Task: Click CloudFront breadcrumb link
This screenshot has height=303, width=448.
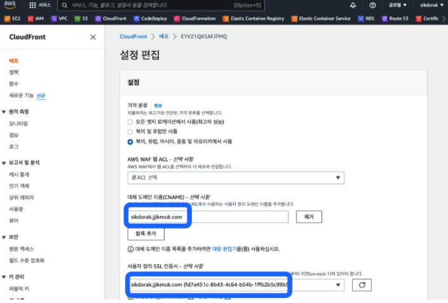Action: click(133, 37)
